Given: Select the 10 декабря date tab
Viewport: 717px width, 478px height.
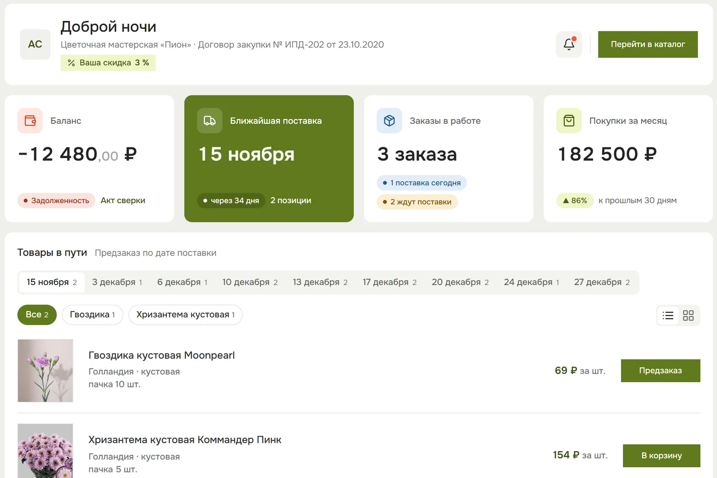Looking at the screenshot, I should [x=250, y=282].
